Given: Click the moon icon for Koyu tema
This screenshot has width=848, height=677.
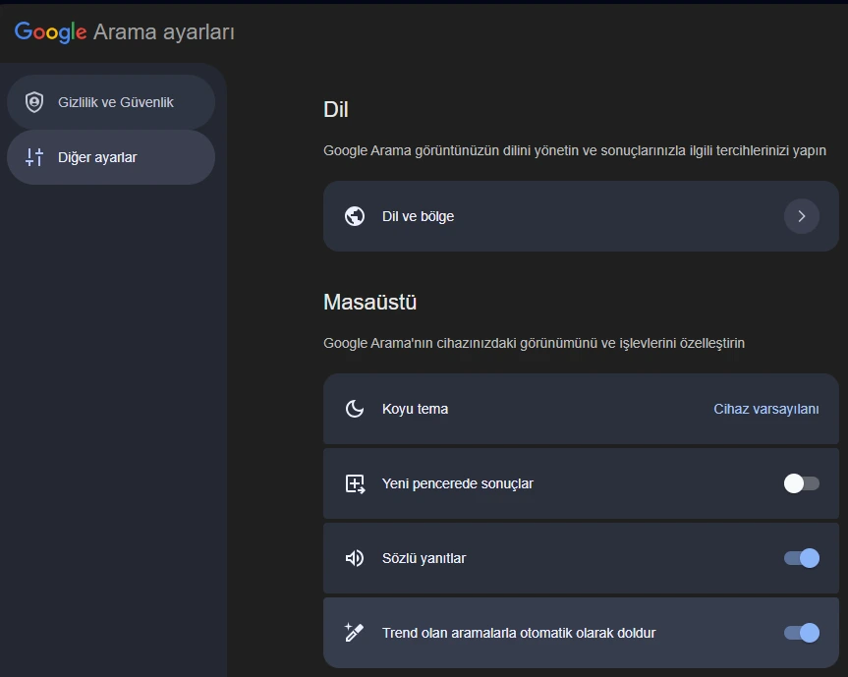Looking at the screenshot, I should (355, 409).
